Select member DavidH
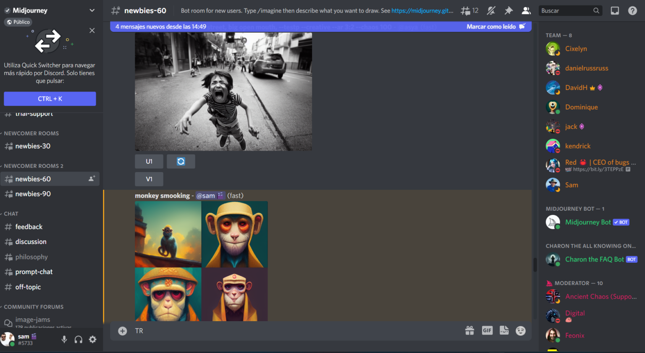The width and height of the screenshot is (645, 353). pos(591,88)
